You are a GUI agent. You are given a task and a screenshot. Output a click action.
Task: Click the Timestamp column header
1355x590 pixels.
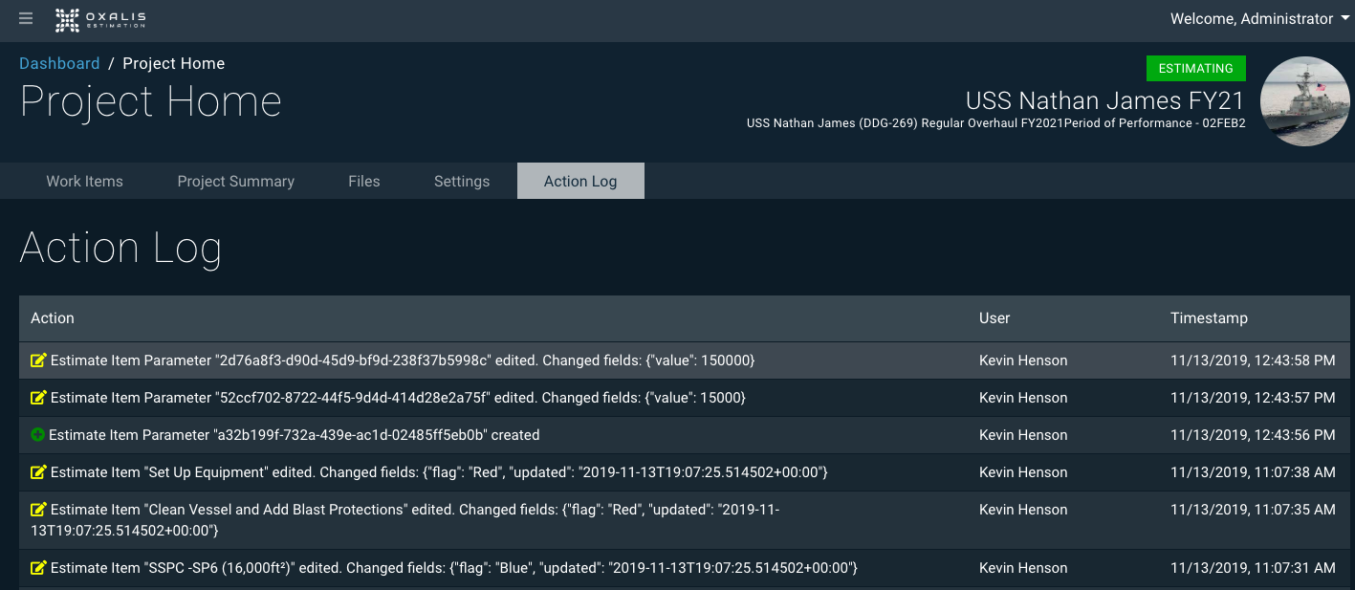point(1209,317)
